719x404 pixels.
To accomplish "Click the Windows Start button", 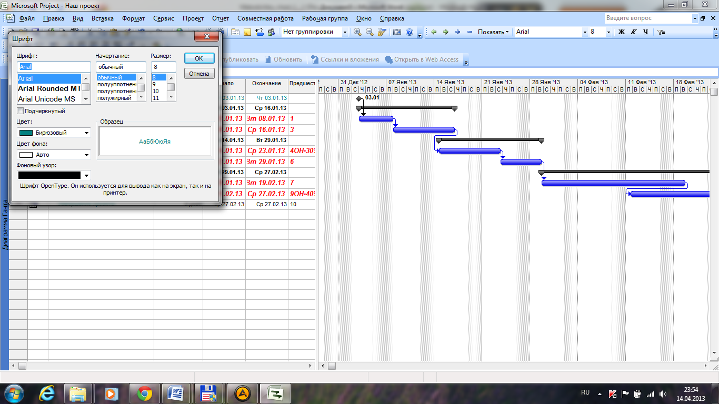I will (13, 393).
